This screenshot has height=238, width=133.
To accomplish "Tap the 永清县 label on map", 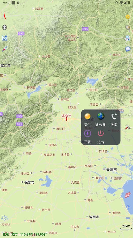I will coord(65,154).
